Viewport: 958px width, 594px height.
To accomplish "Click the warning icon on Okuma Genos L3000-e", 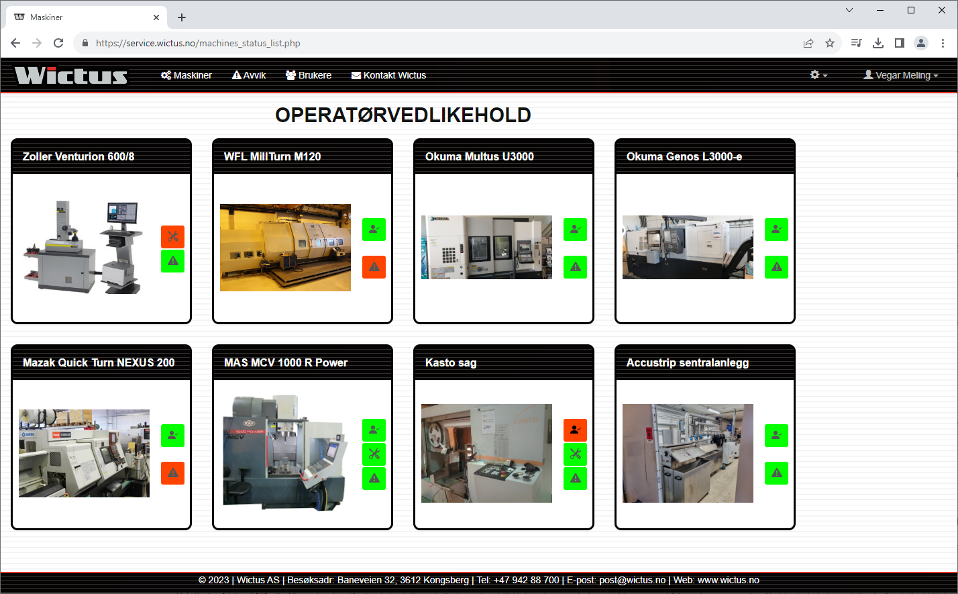I will 777,267.
